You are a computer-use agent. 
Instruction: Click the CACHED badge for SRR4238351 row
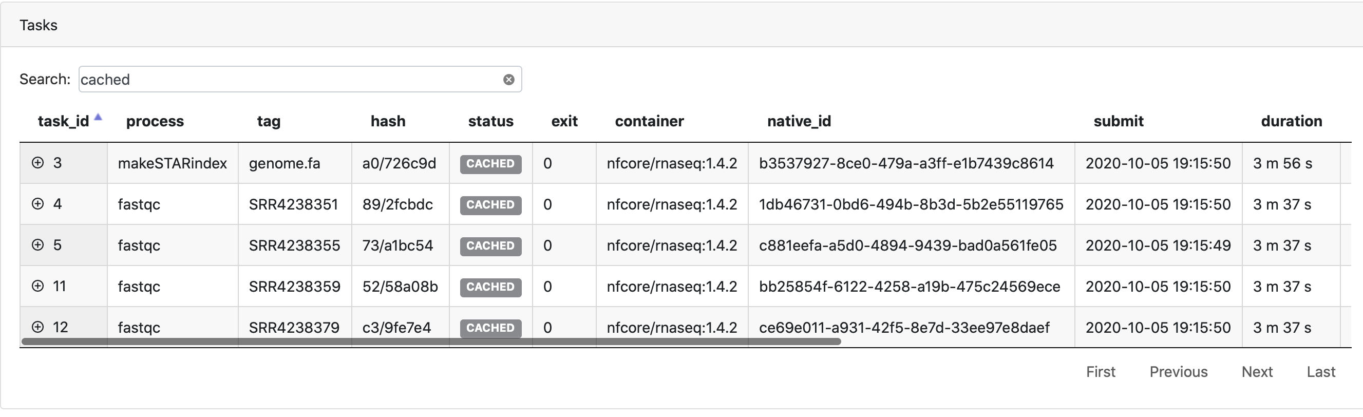[490, 205]
